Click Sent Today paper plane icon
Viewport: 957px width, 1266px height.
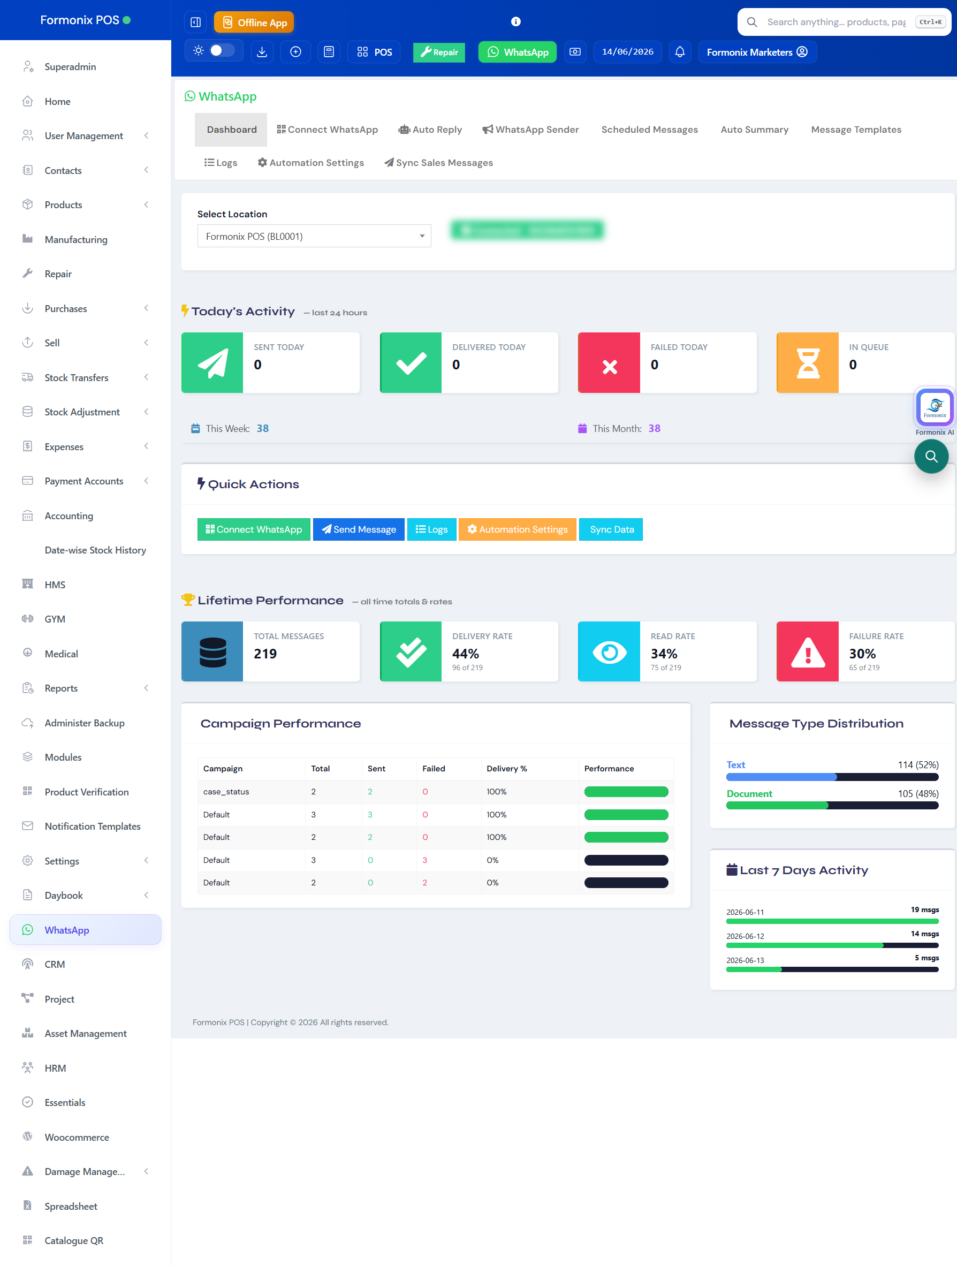coord(212,363)
